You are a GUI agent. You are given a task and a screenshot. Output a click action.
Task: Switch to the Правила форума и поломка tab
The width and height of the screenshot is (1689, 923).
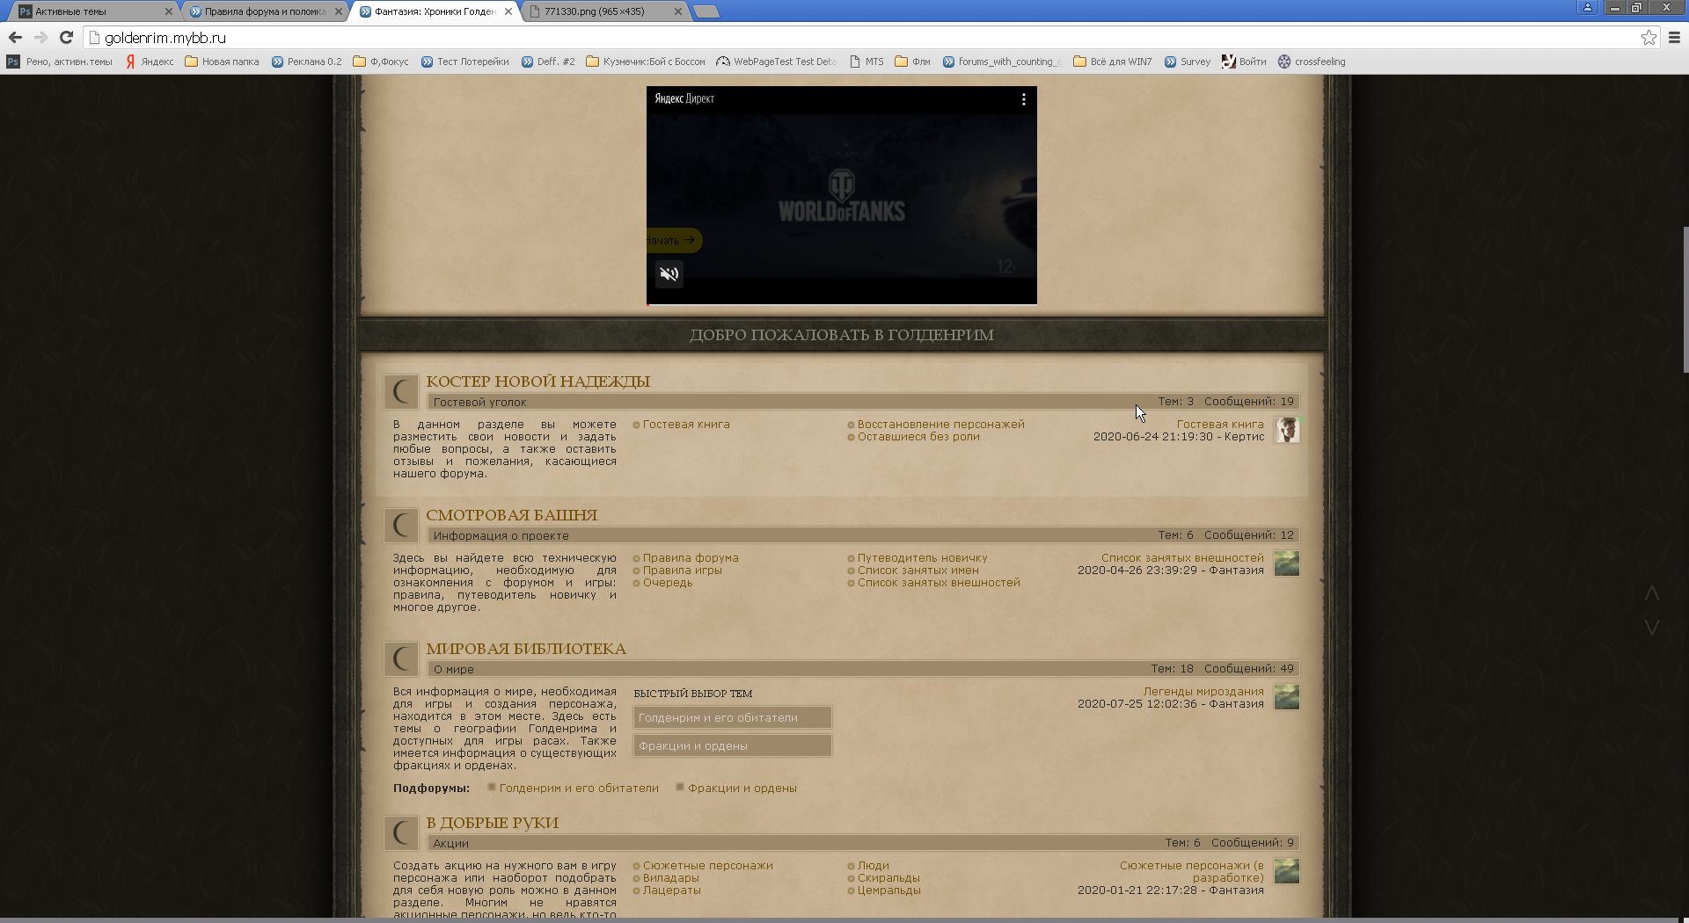tap(264, 11)
